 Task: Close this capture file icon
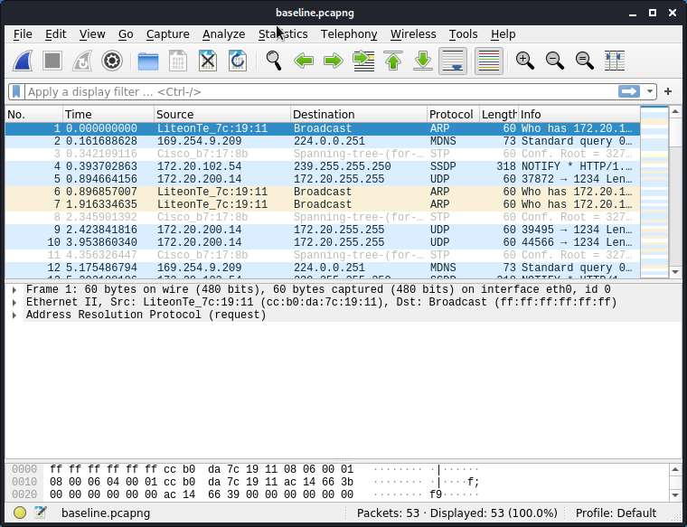208,61
